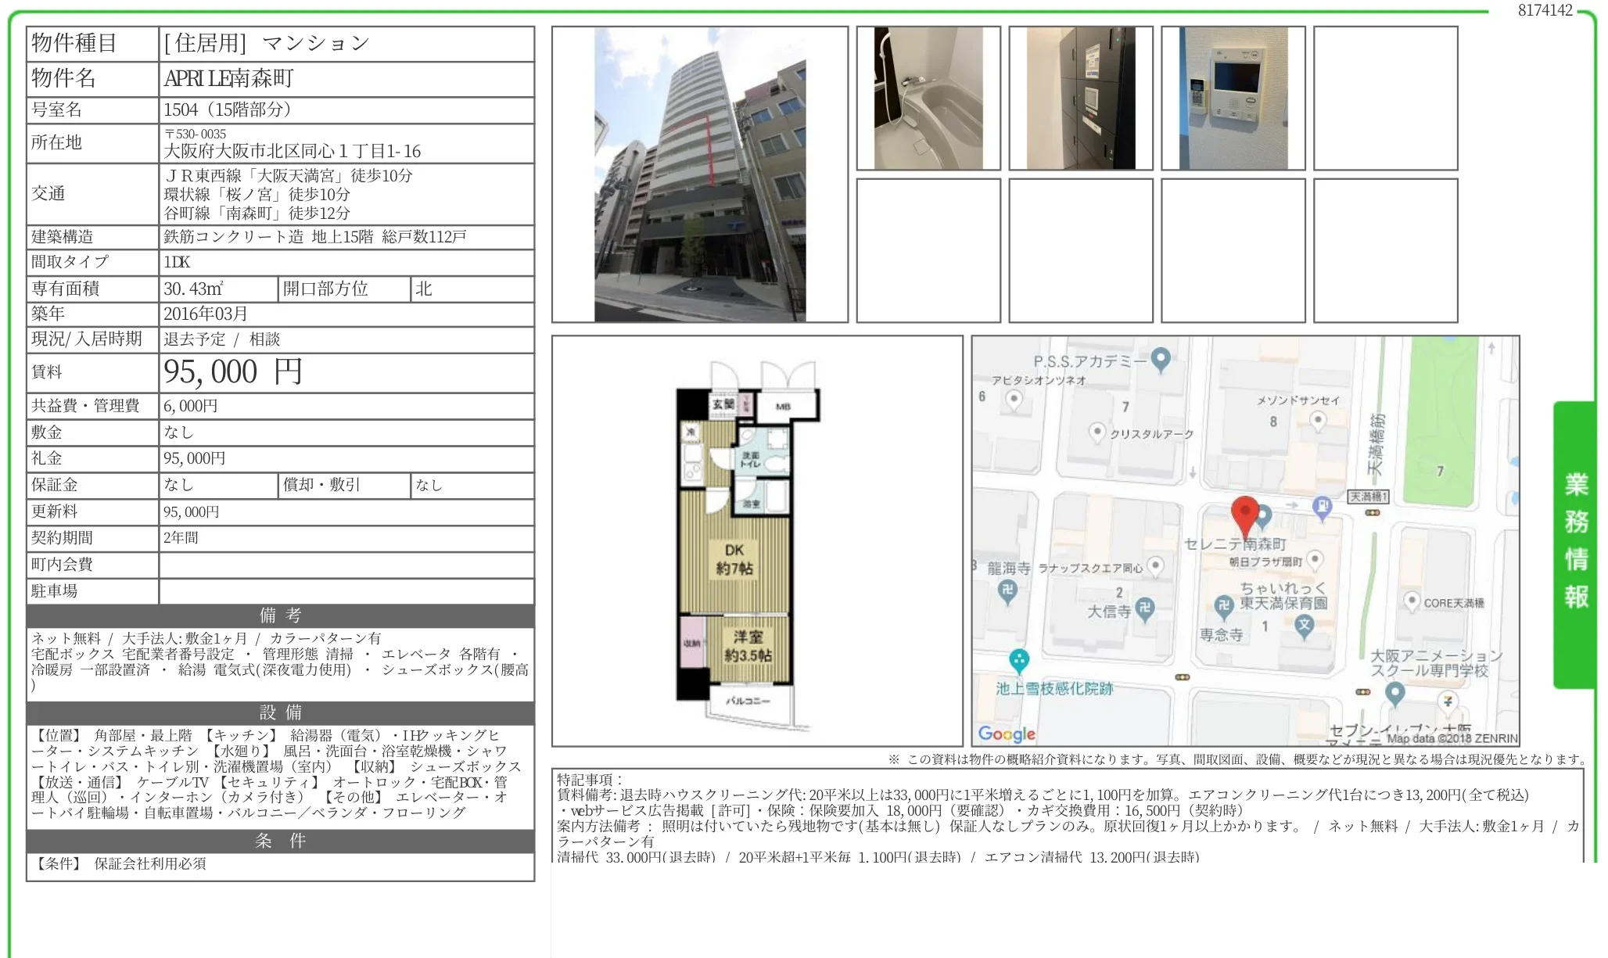Click the teal 池上雪枝感化院跡 marker
Image resolution: width=1608 pixels, height=958 pixels.
[1018, 659]
